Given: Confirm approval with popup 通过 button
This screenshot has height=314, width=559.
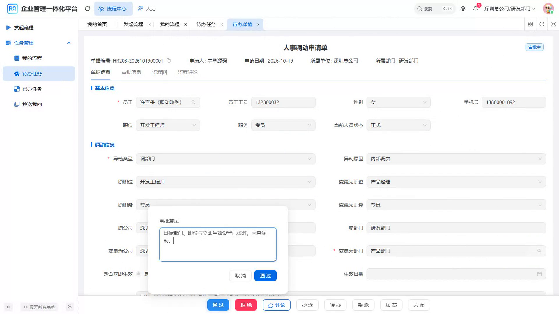Looking at the screenshot, I should (265, 276).
